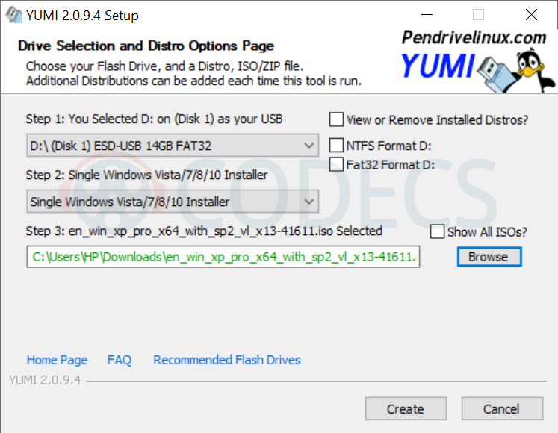This screenshot has height=433, width=558.
Task: Click the Pendrivelinux.com banner text
Action: click(474, 37)
